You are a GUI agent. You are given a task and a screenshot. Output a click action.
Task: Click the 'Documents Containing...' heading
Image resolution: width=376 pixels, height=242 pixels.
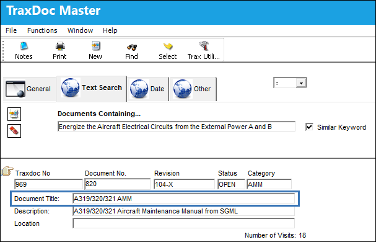coord(99,114)
